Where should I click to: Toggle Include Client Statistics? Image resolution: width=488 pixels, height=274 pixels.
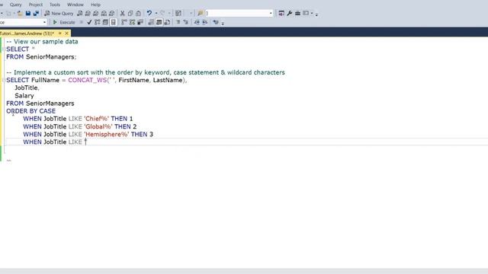point(140,22)
